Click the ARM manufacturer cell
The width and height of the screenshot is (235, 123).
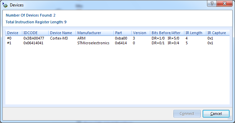pos(81,38)
